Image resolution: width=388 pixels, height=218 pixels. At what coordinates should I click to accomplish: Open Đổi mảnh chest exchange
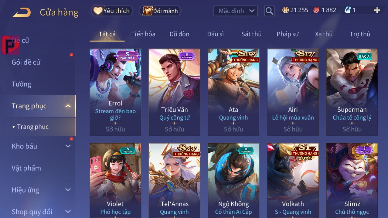[x=160, y=11]
